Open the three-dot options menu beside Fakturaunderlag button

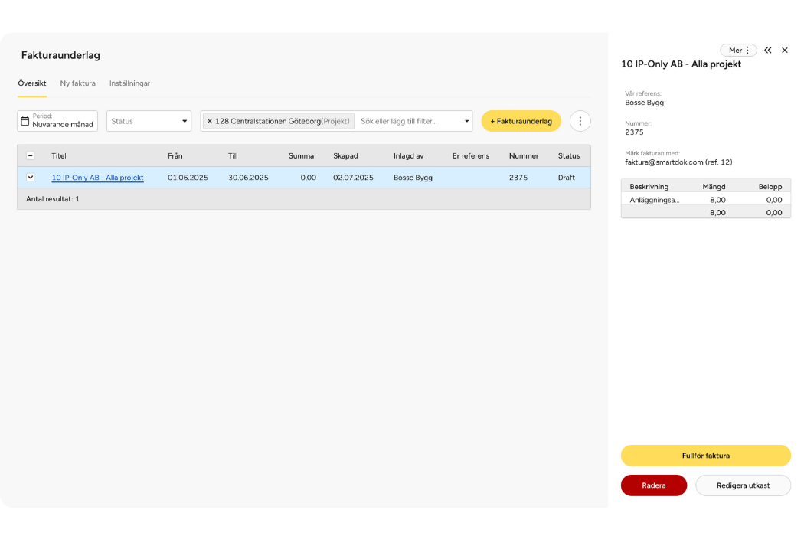click(x=580, y=121)
